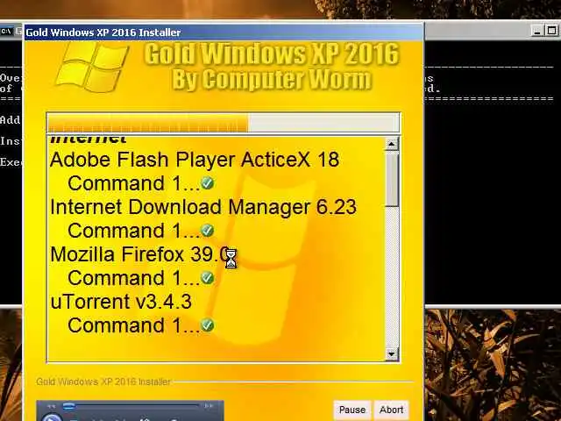Click the scroll up arrow in install list
Viewport: 561px width, 421px height.
(392, 144)
